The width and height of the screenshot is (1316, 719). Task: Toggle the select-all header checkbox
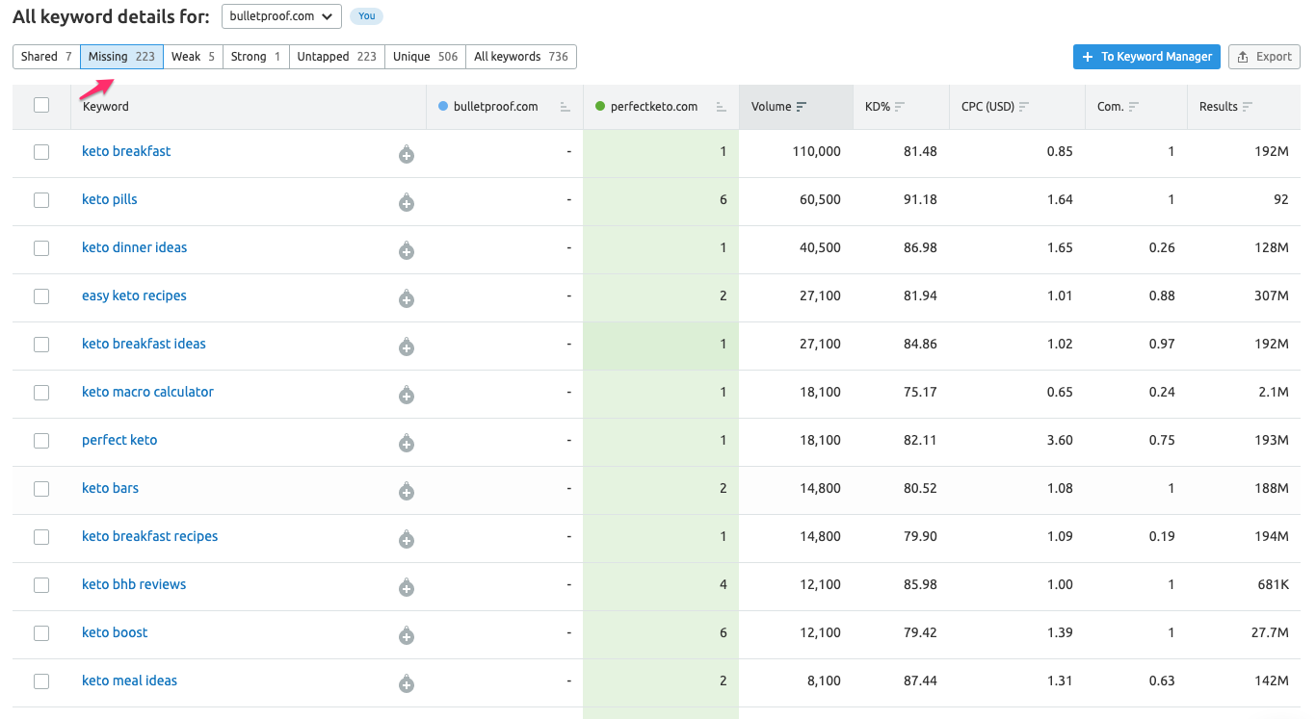coord(41,105)
